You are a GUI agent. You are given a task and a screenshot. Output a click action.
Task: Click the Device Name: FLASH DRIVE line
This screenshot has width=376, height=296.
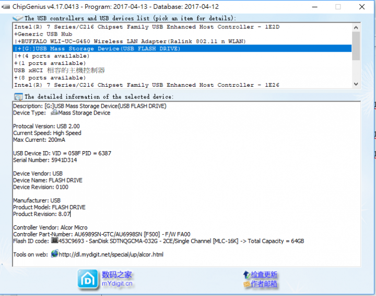[48, 180]
